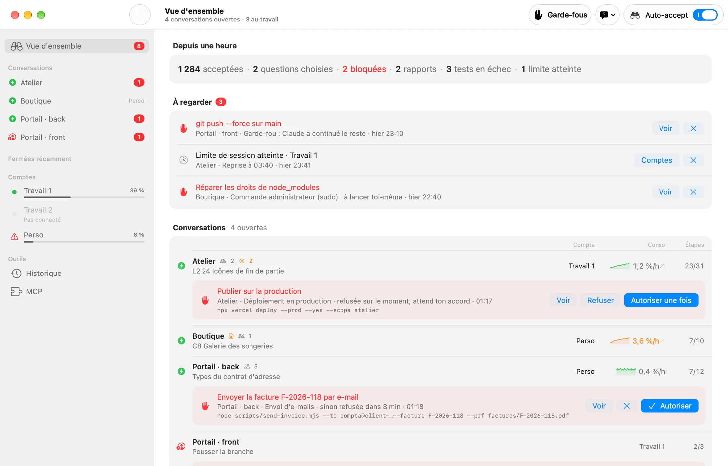Click the Atelier orange warning count icon
This screenshot has height=466, width=728.
pos(242,261)
